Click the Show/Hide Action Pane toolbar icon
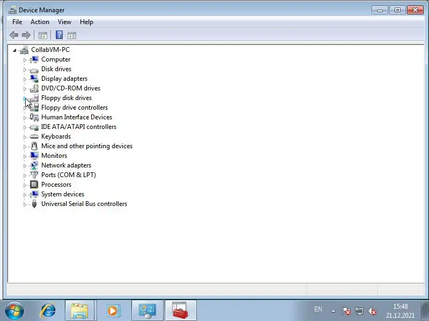Viewport: 429px width, 321px height. click(x=72, y=35)
